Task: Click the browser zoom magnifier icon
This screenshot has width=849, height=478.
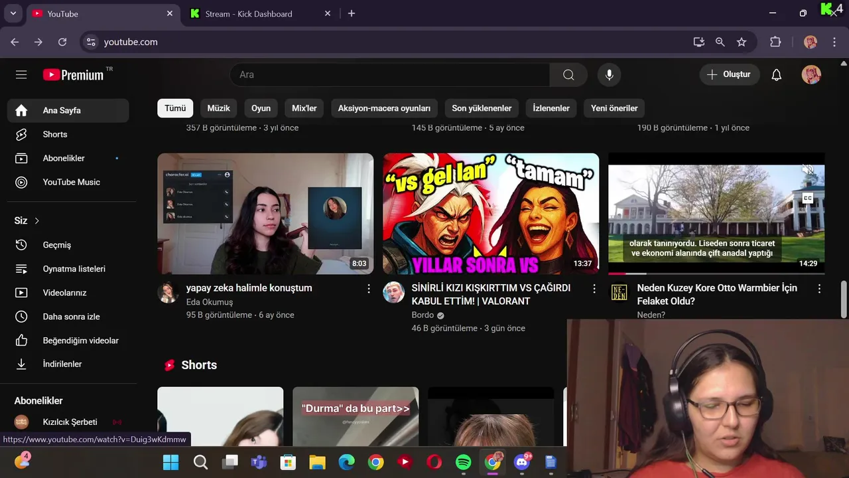Action: tap(720, 42)
